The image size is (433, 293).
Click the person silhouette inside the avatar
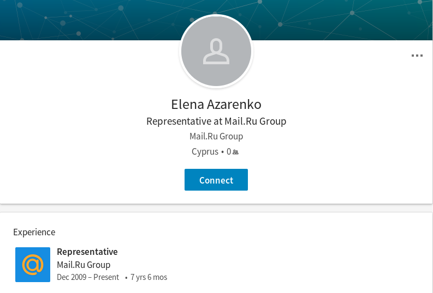216,52
